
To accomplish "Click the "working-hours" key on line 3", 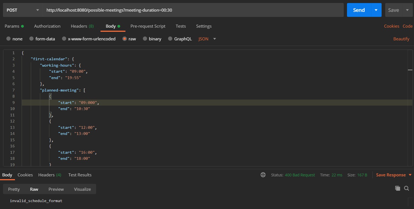I will coord(56,65).
